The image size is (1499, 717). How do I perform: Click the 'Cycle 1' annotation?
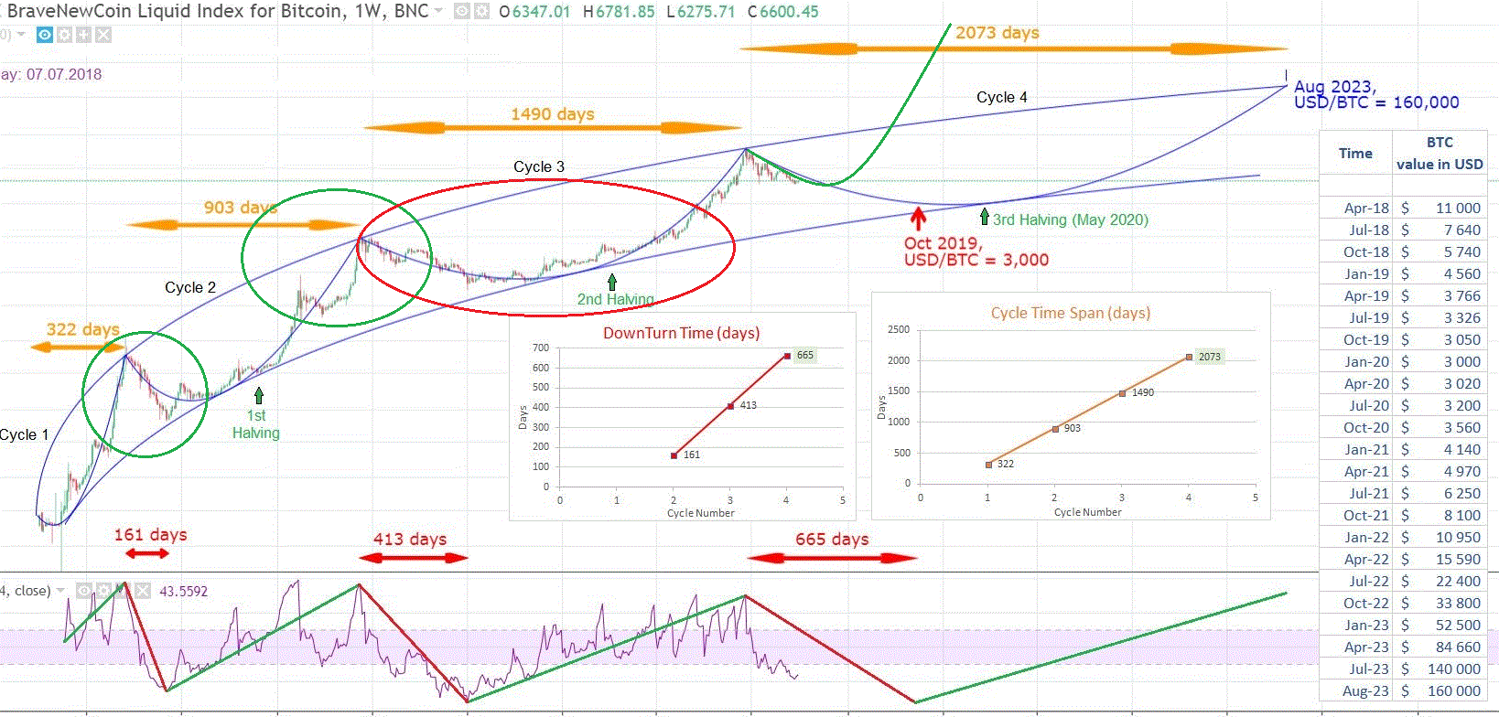point(24,435)
